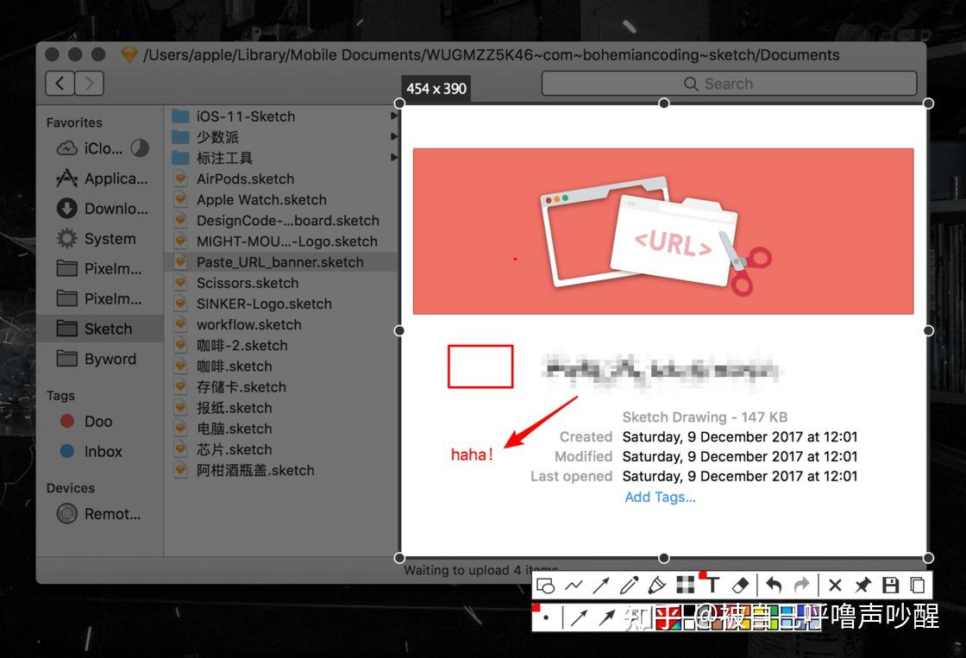966x658 pixels.
Task: Undo the last annotation
Action: [774, 585]
